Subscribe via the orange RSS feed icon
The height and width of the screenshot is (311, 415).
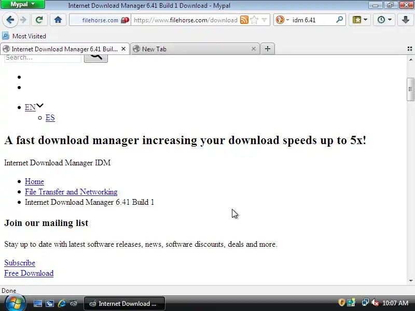coord(244,20)
